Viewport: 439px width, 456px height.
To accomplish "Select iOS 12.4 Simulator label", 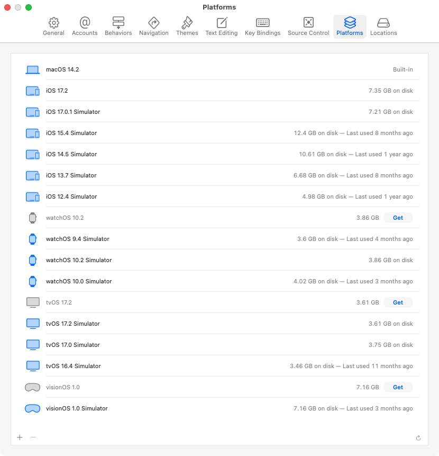I will (x=71, y=197).
